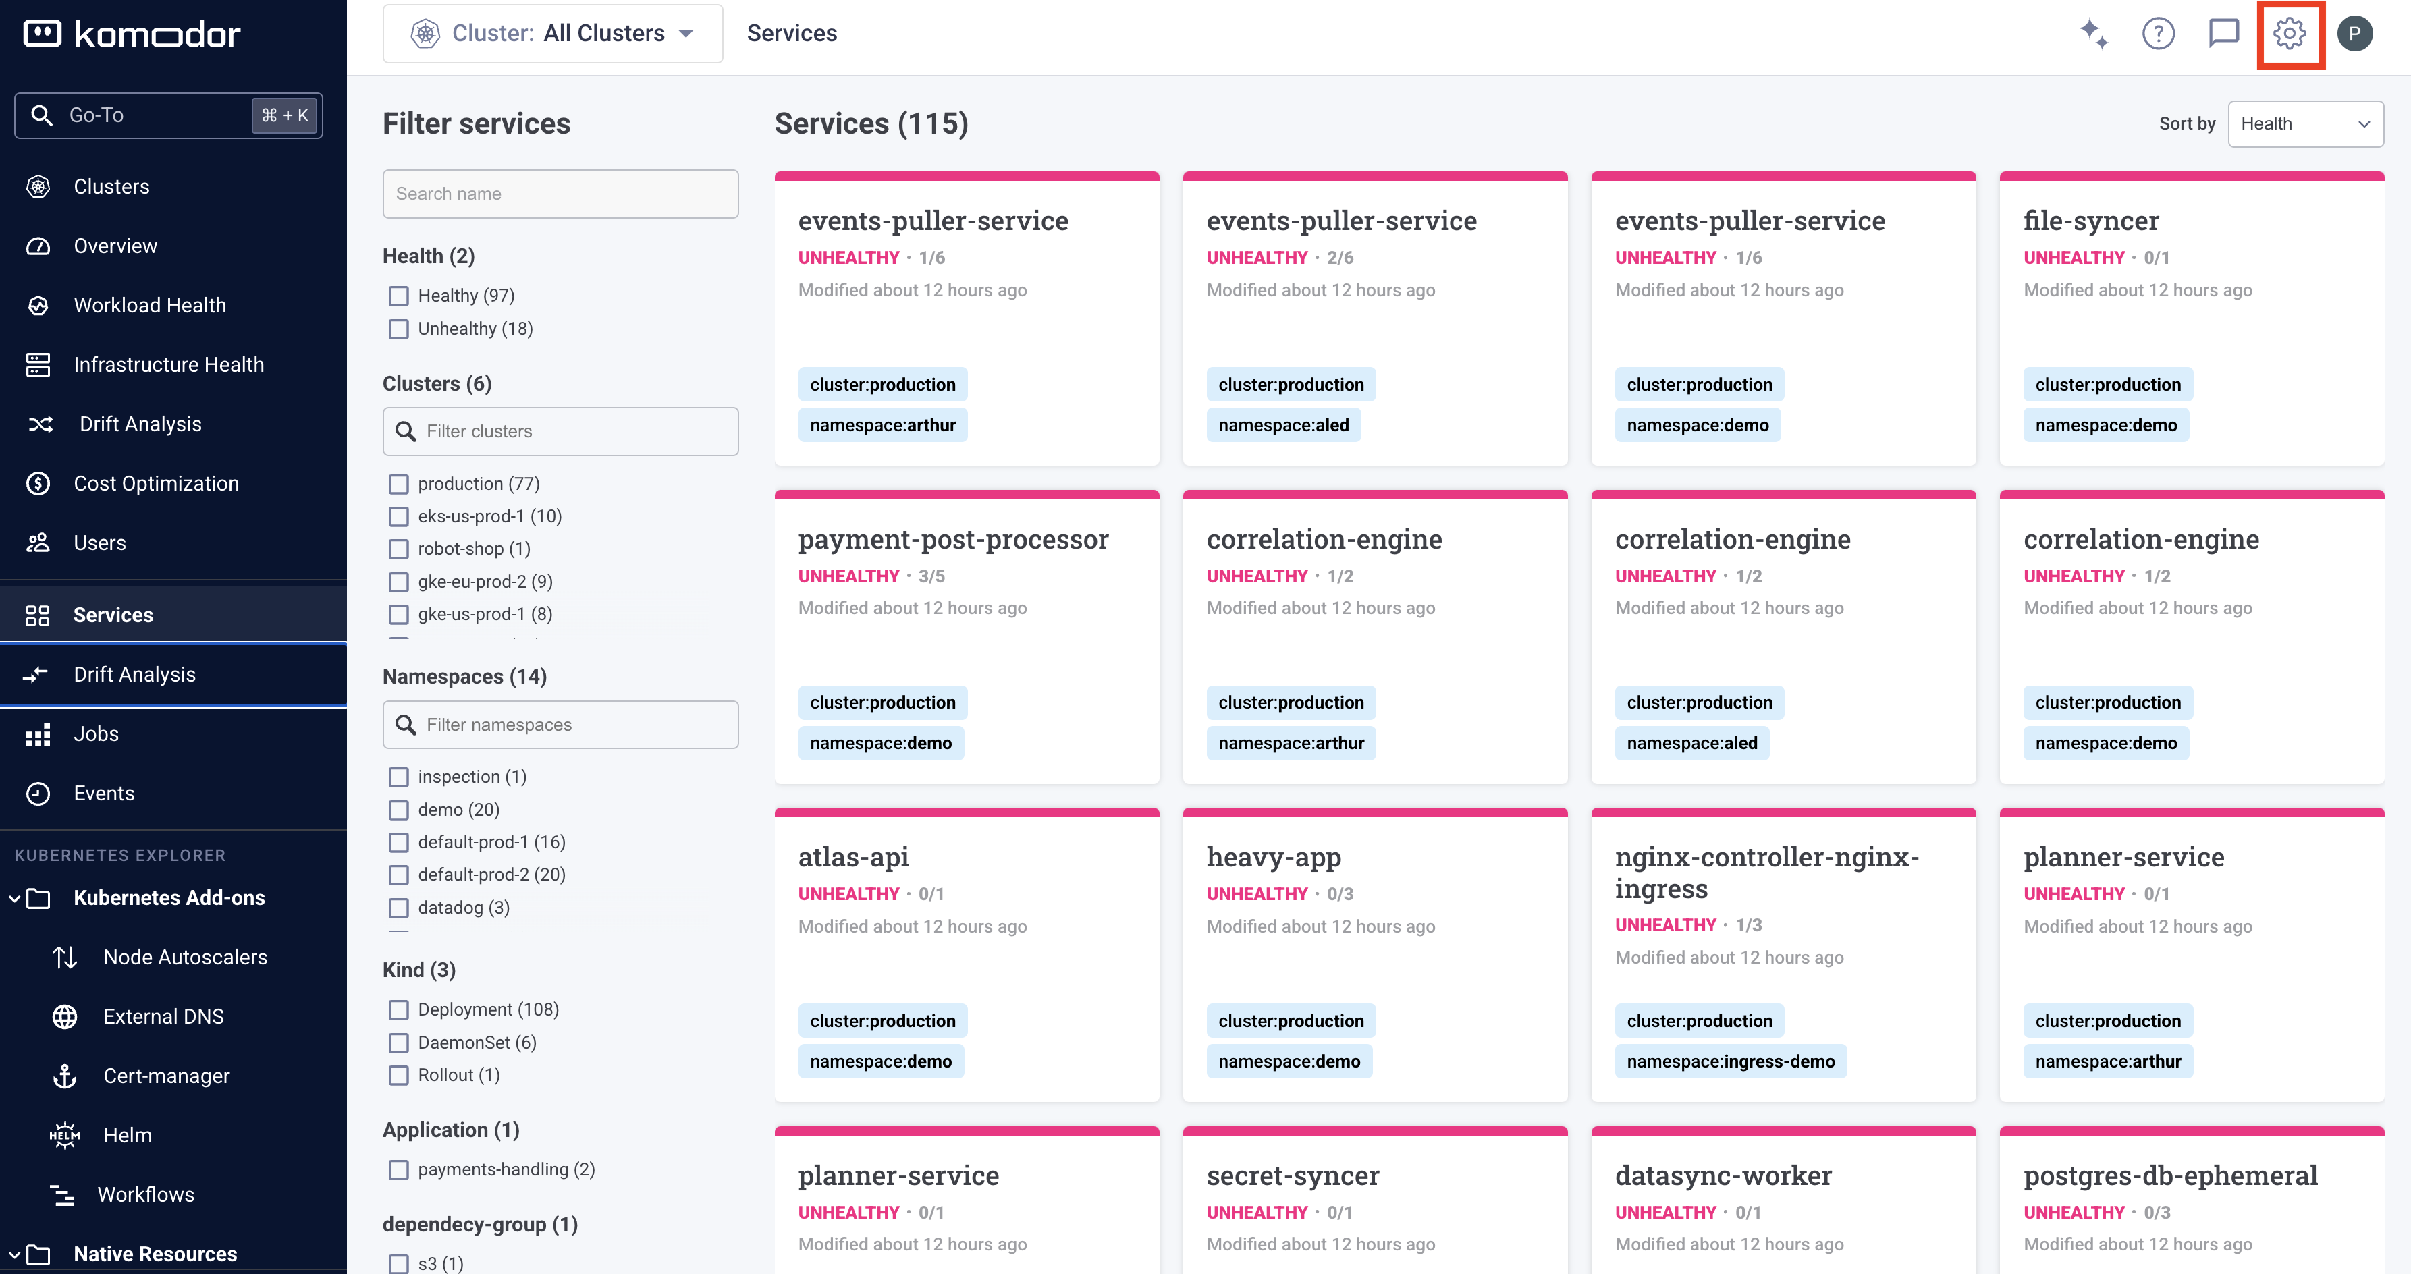Screen dimensions: 2411x1274
Task: Click the Services grid icon
Action: 37,615
